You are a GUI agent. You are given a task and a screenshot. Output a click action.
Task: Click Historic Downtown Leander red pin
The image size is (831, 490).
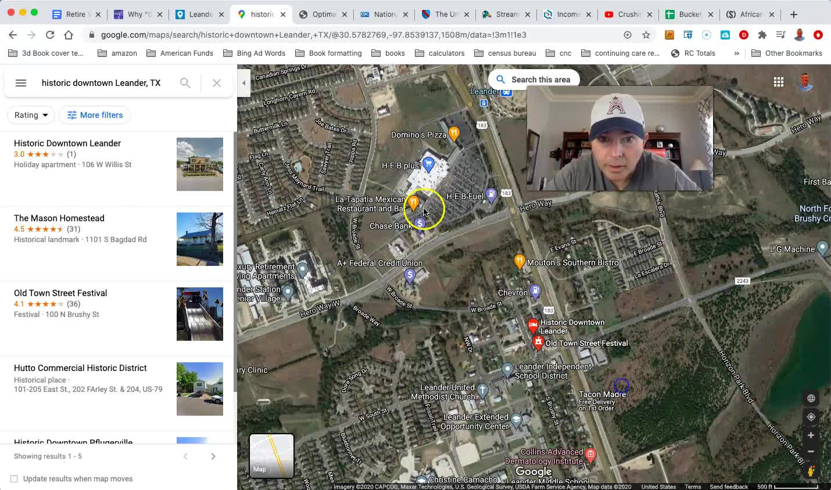[x=533, y=325]
